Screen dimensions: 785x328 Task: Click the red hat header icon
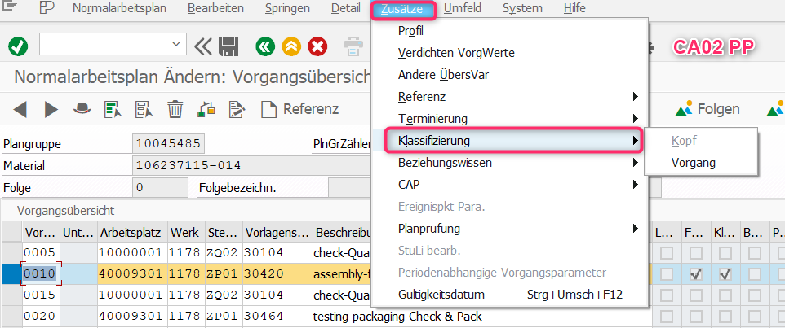point(81,109)
